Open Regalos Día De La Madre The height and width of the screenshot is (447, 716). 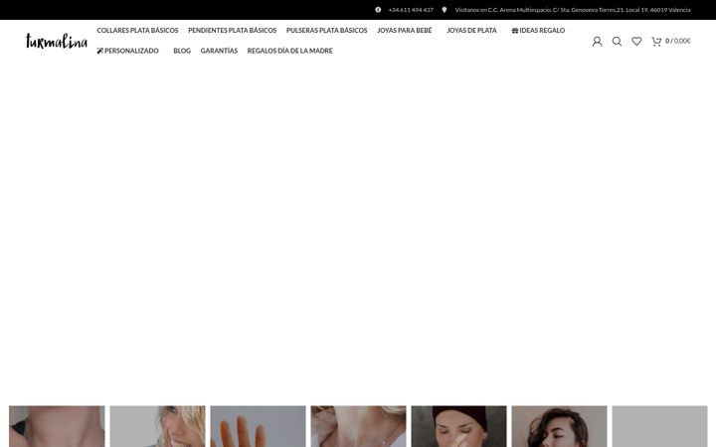(x=290, y=51)
